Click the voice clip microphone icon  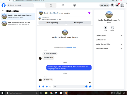pos(39,86)
